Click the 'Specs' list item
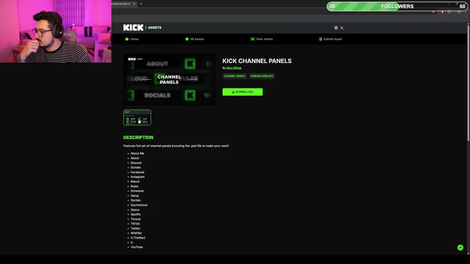The width and height of the screenshot is (470, 264). 135,210
